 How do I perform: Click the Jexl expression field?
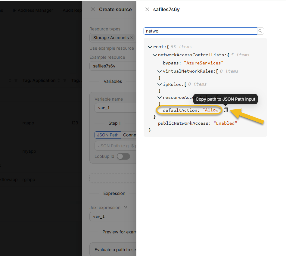pos(113,217)
